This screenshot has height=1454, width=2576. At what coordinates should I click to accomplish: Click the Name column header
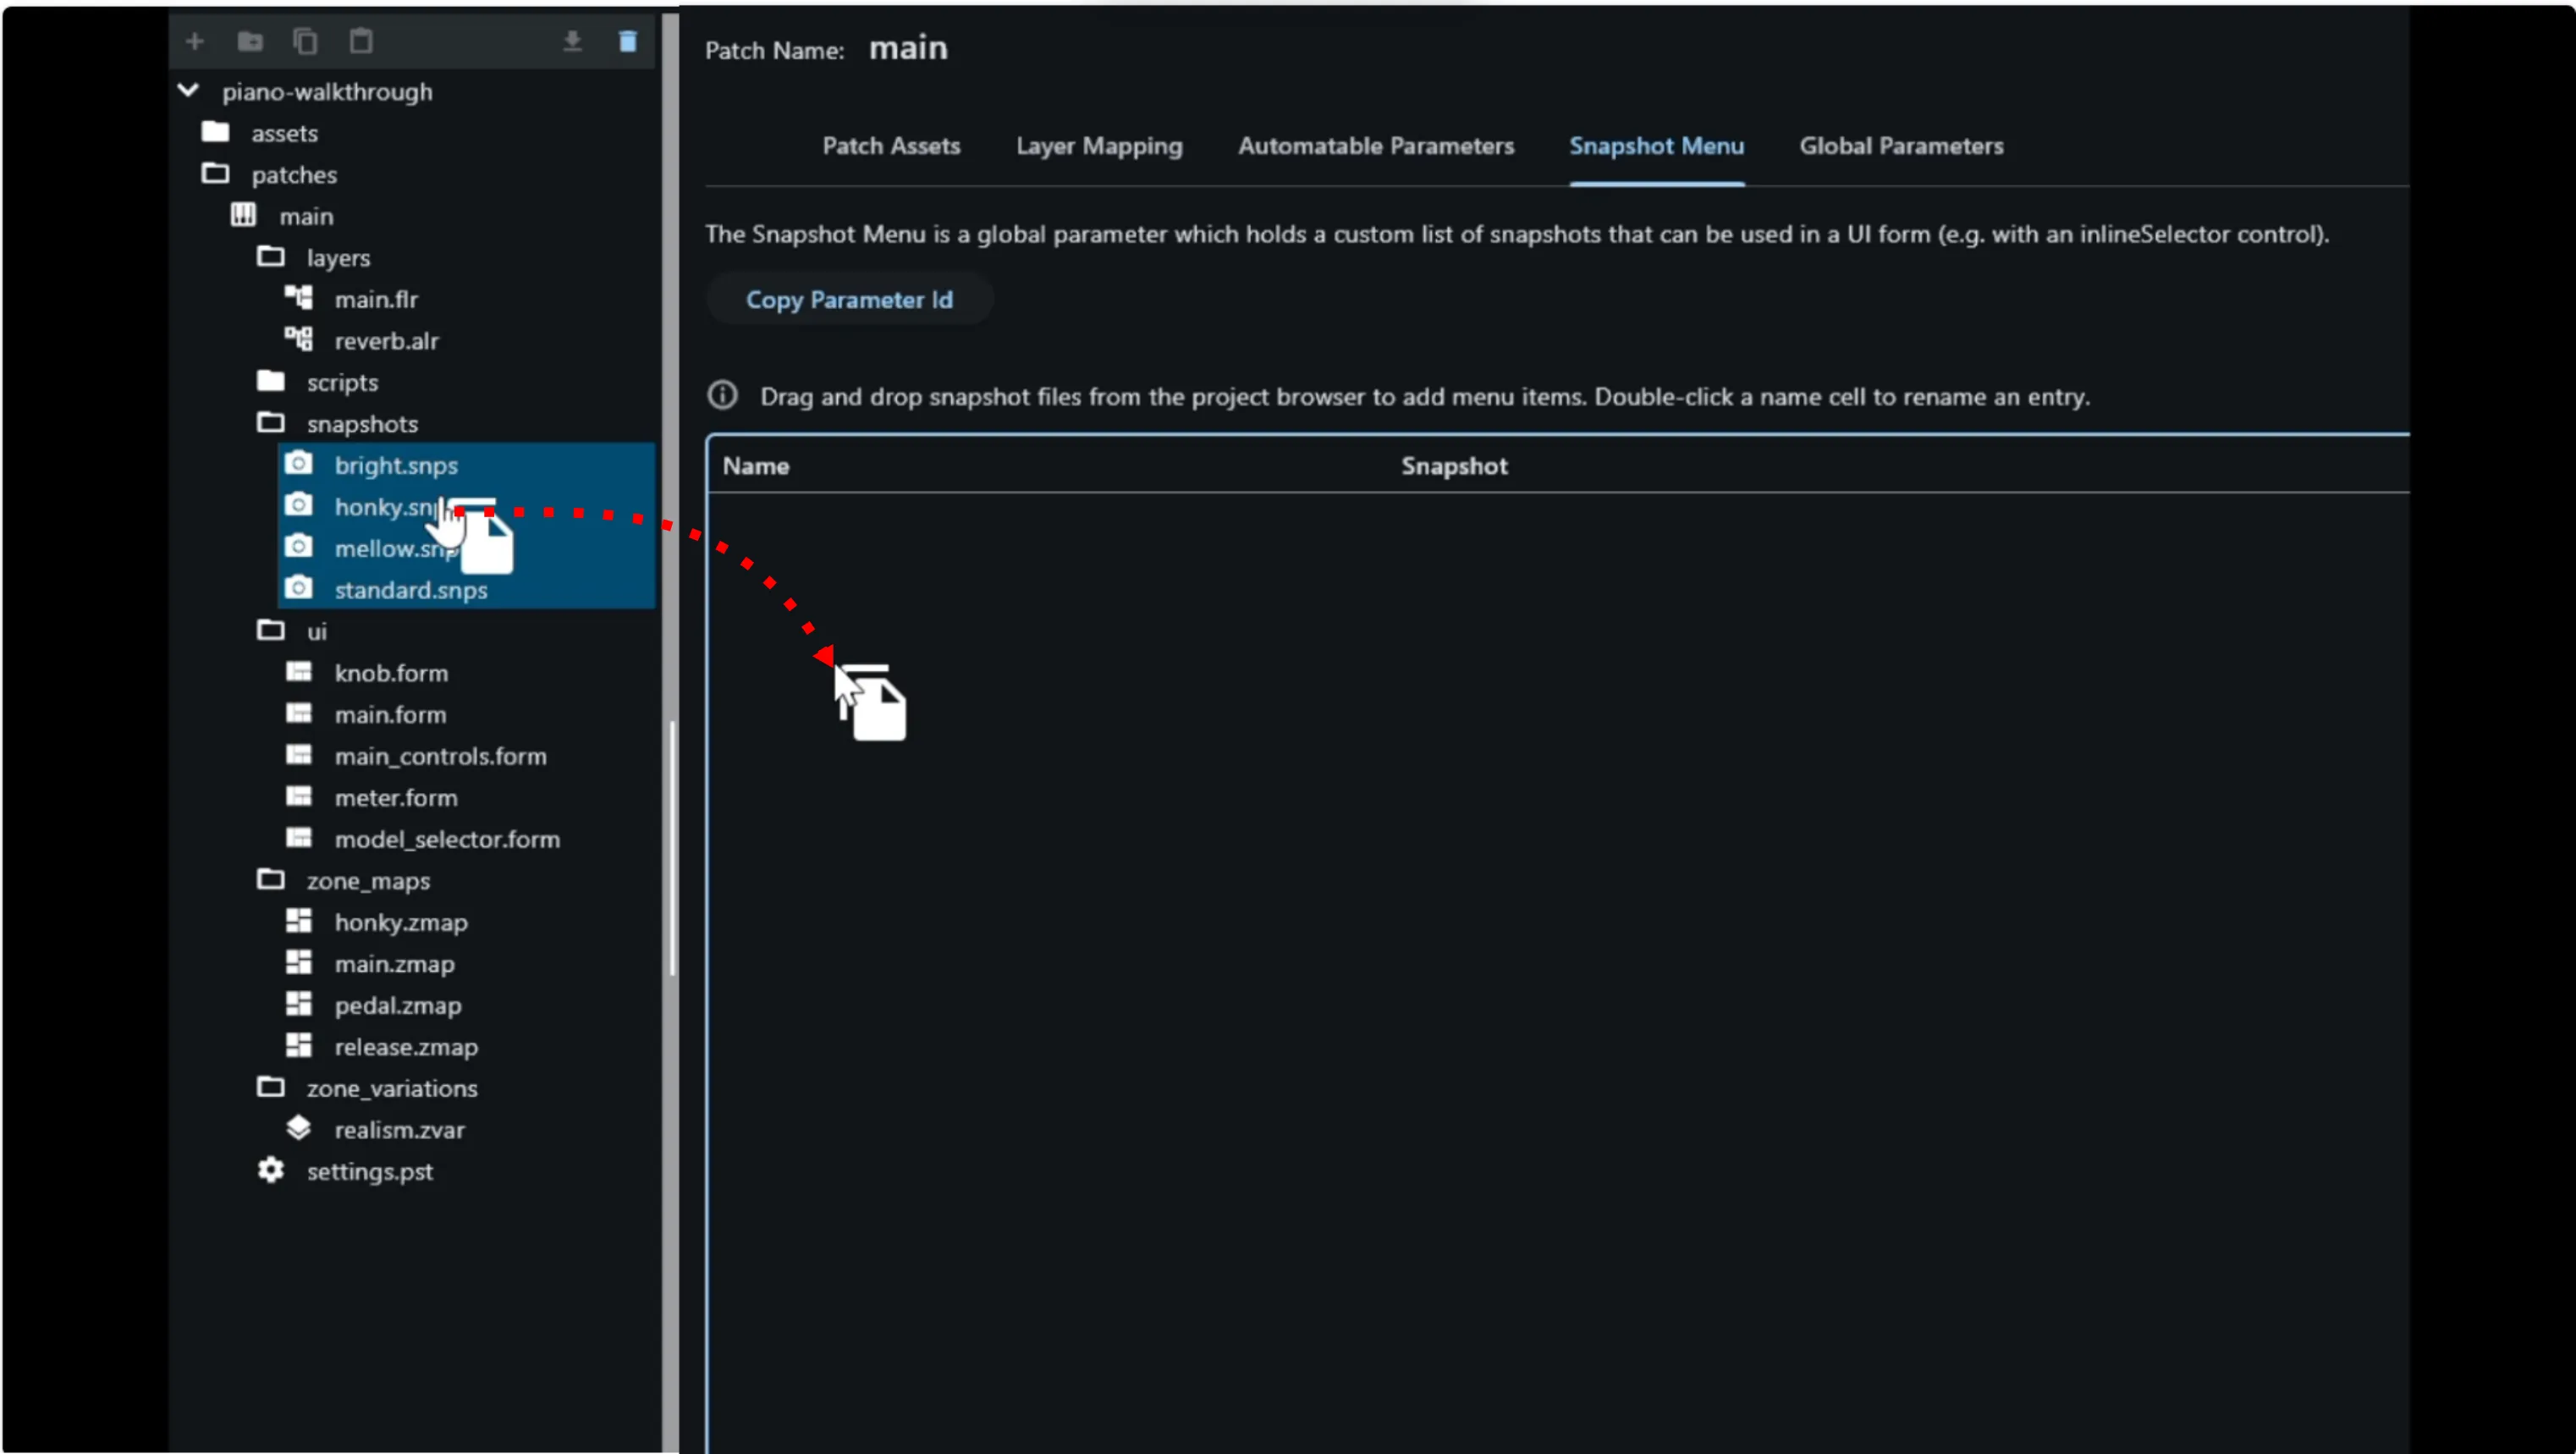756,466
